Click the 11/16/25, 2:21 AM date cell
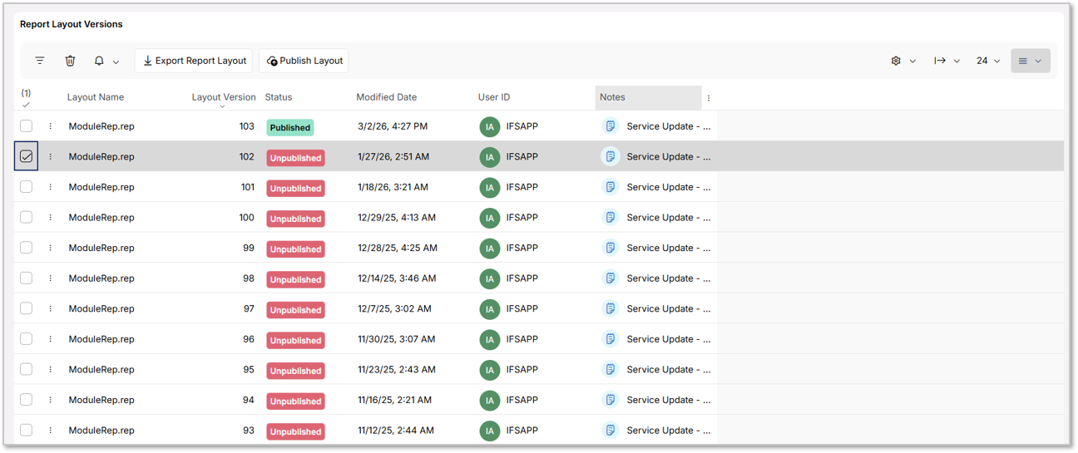The width and height of the screenshot is (1078, 453). click(395, 400)
